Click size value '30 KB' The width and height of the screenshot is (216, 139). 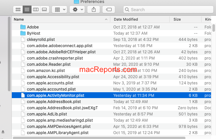(x=192, y=64)
